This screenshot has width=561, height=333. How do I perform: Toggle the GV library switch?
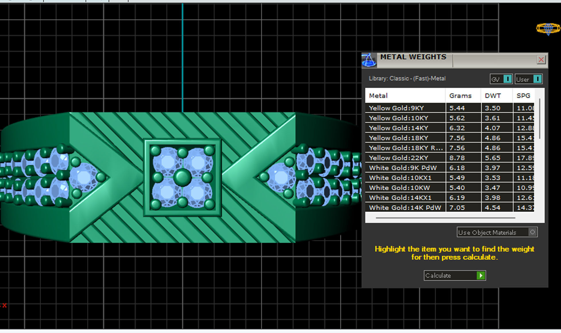(508, 79)
